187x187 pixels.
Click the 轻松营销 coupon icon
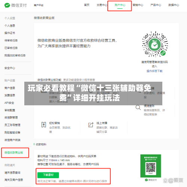coord(44,125)
